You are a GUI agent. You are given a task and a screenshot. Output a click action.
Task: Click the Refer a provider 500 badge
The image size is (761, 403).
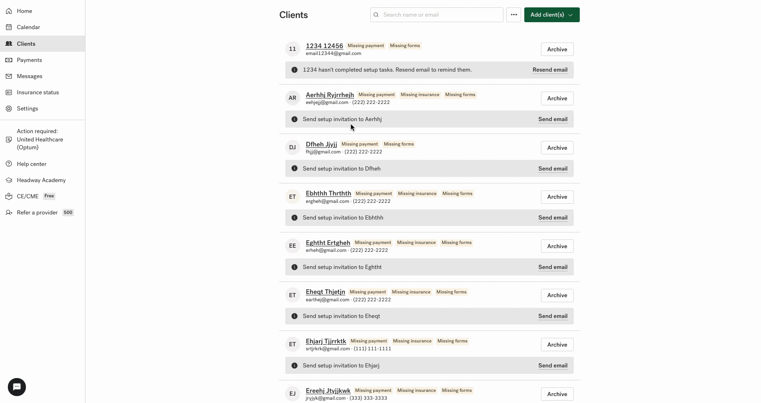pyautogui.click(x=68, y=213)
